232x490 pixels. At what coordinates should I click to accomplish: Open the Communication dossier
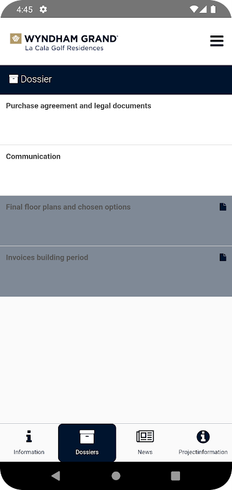point(116,170)
